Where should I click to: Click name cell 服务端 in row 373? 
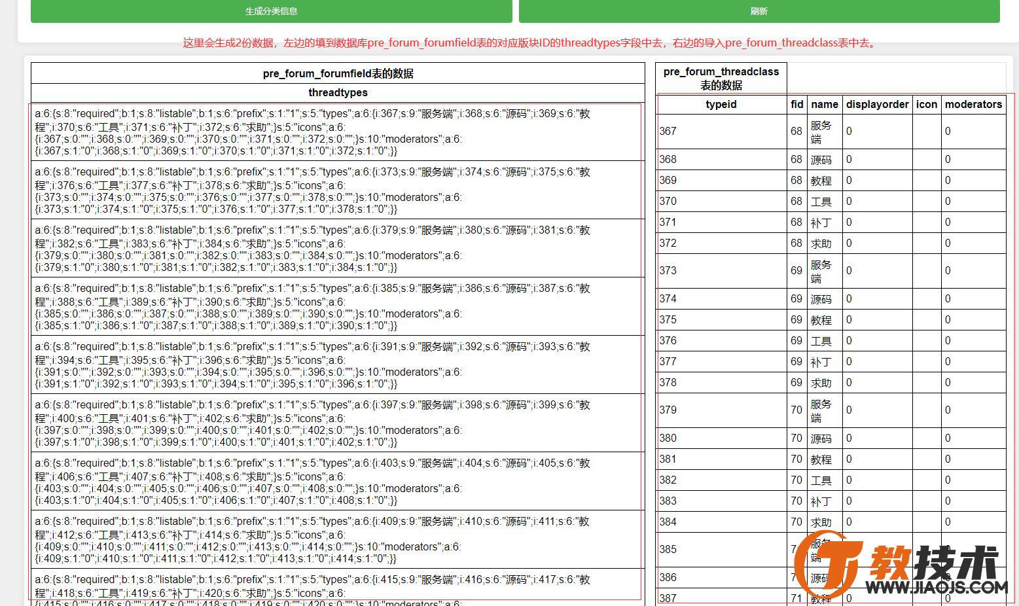[825, 271]
